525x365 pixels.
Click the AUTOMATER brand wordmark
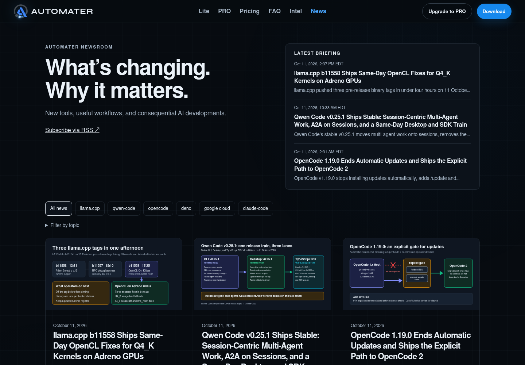click(x=62, y=11)
